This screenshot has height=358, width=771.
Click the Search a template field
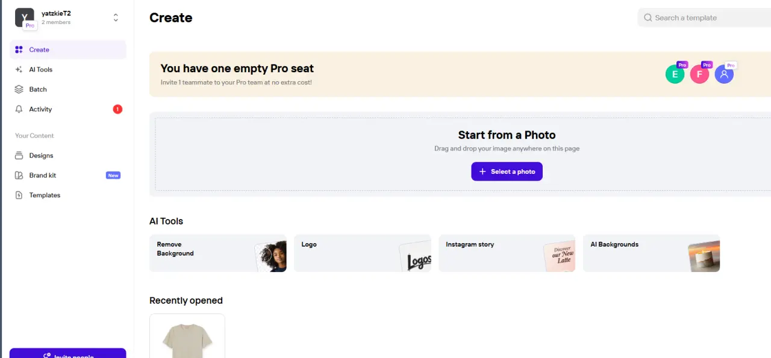[x=704, y=18]
